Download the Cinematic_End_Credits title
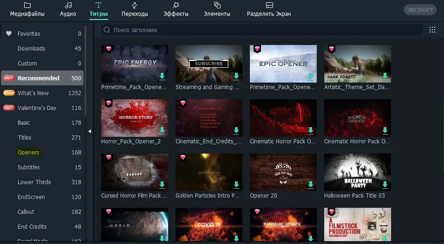This screenshot has width=444, height=244. (236, 130)
